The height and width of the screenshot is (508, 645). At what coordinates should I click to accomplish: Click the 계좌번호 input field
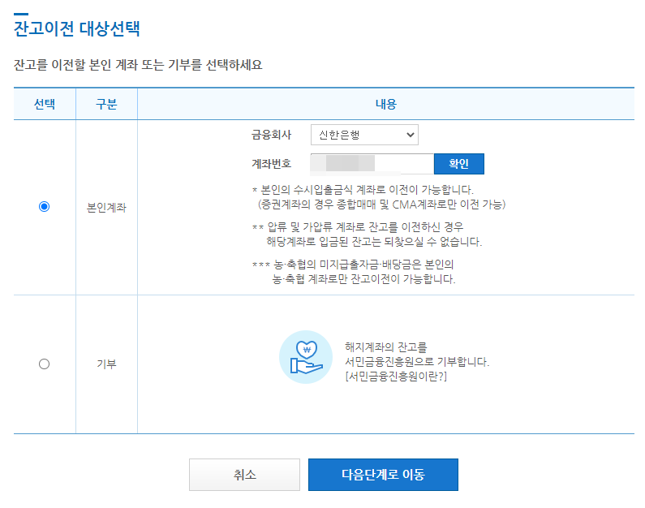372,164
